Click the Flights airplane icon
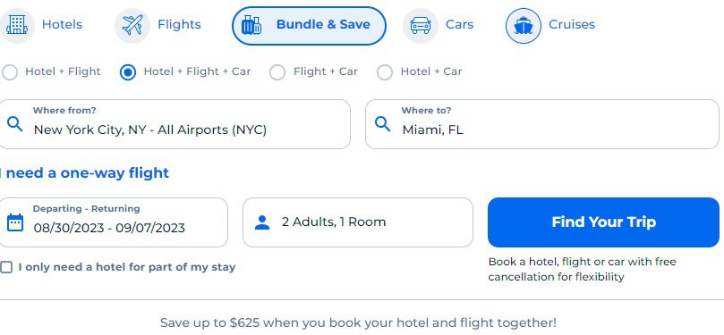Image resolution: width=724 pixels, height=335 pixels. (x=132, y=25)
